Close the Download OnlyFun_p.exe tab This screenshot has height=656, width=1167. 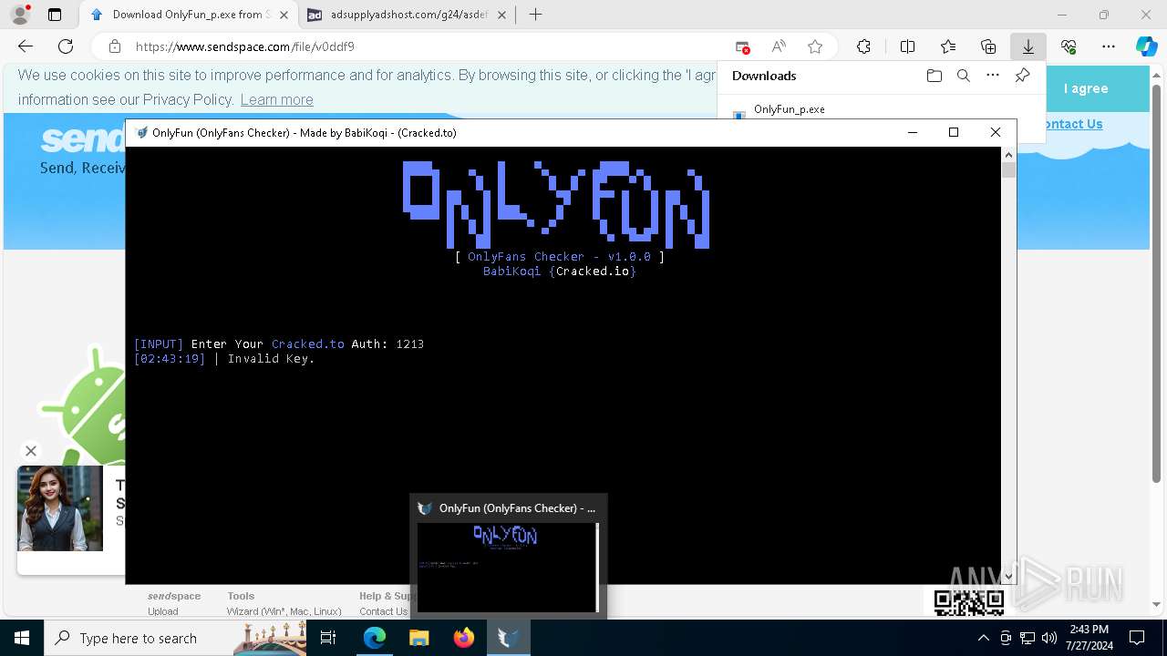point(284,15)
